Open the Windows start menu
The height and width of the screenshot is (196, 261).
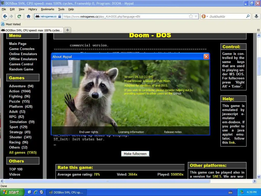click(12, 192)
